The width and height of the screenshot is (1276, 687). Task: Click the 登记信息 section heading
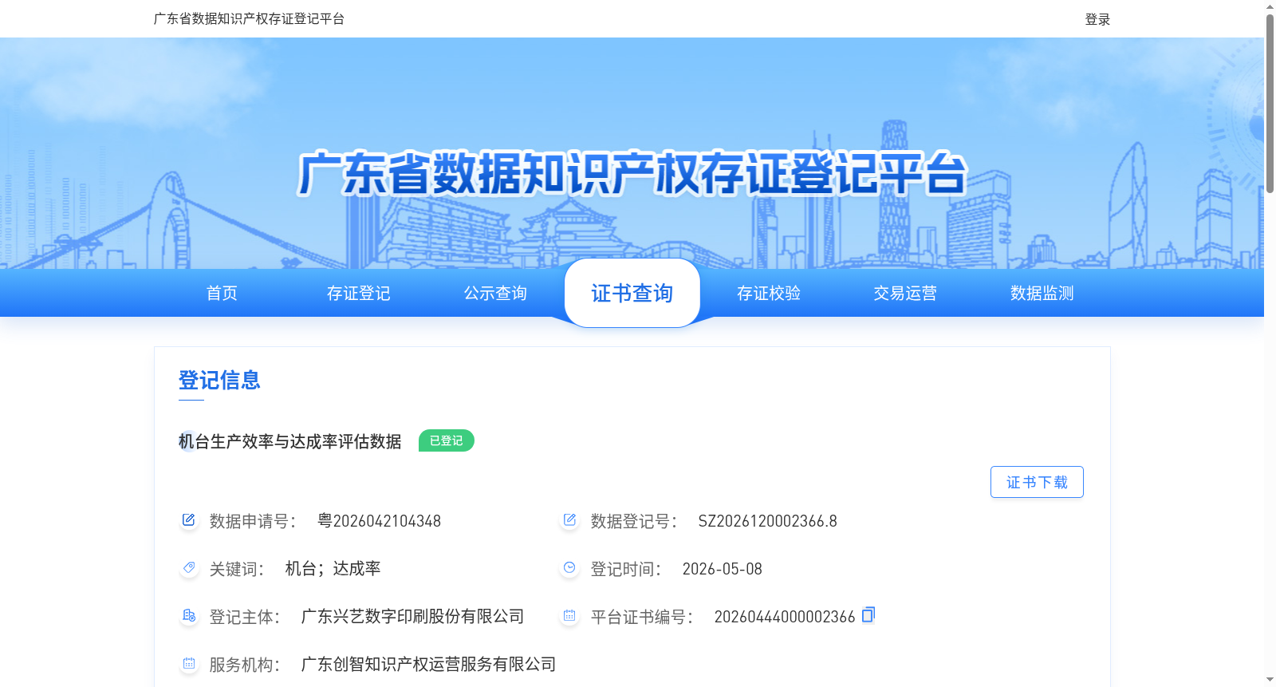[x=219, y=380]
